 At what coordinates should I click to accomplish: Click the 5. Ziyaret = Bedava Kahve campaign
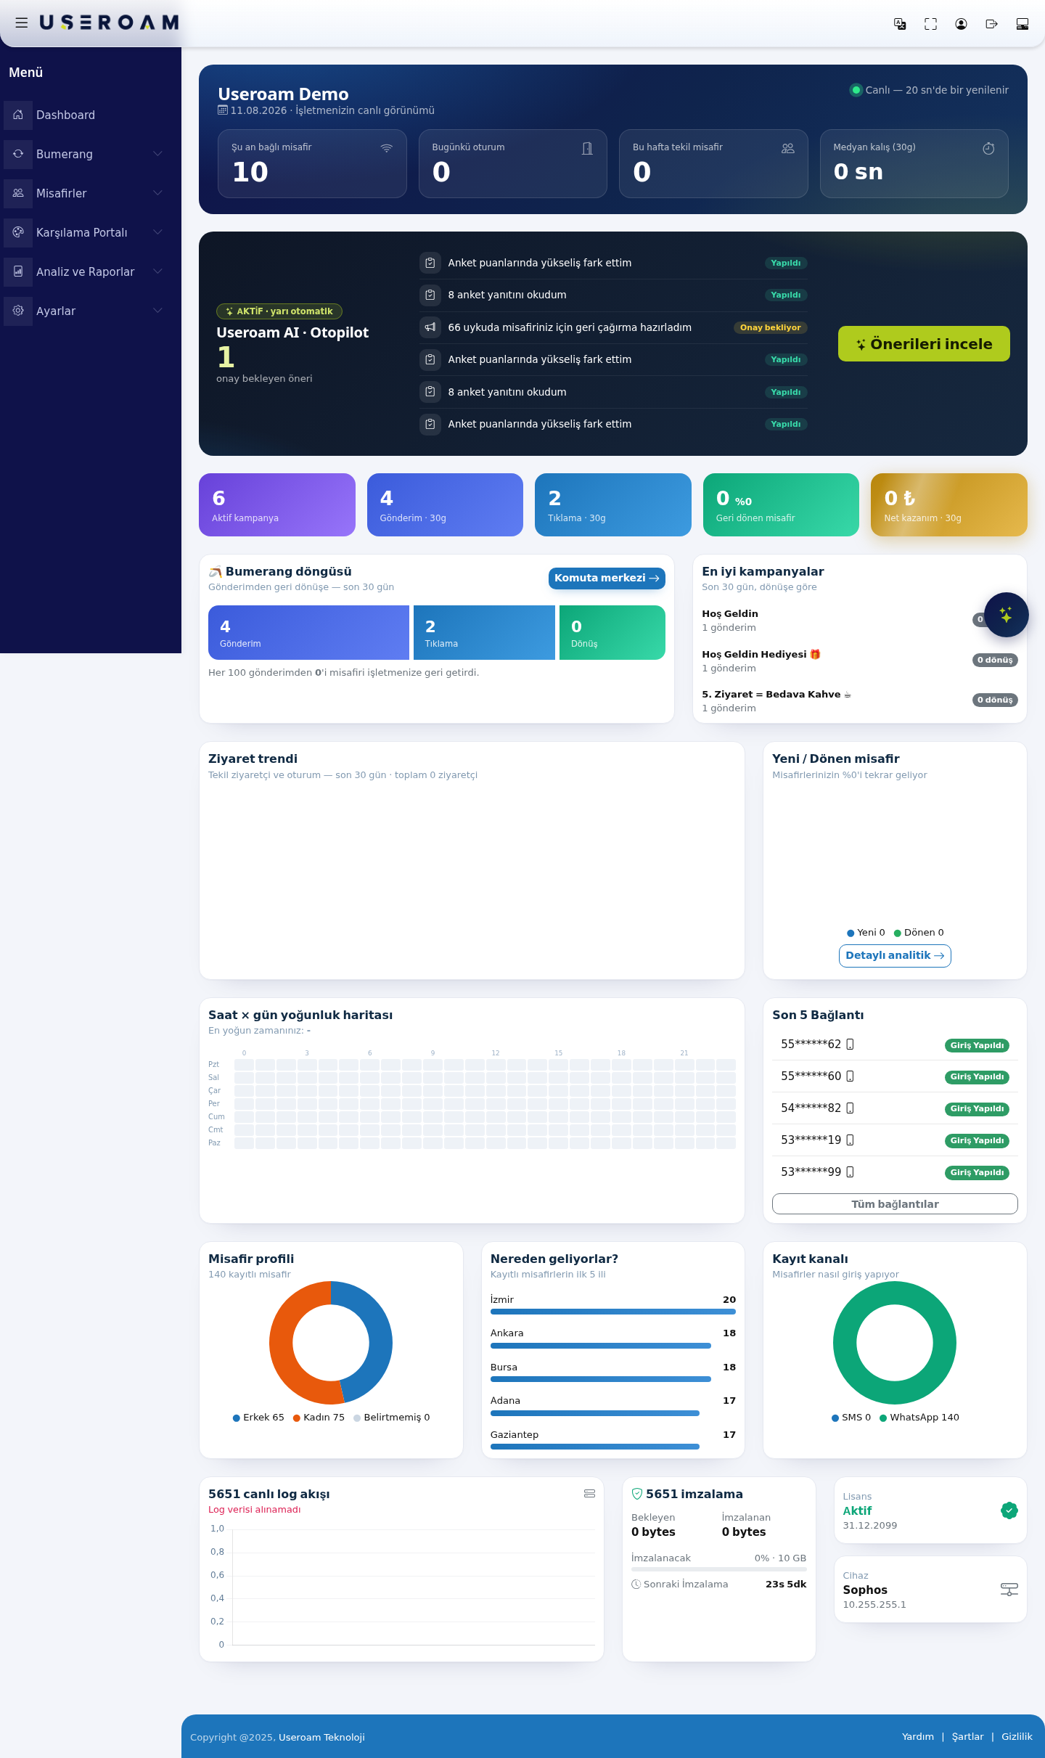coord(860,700)
